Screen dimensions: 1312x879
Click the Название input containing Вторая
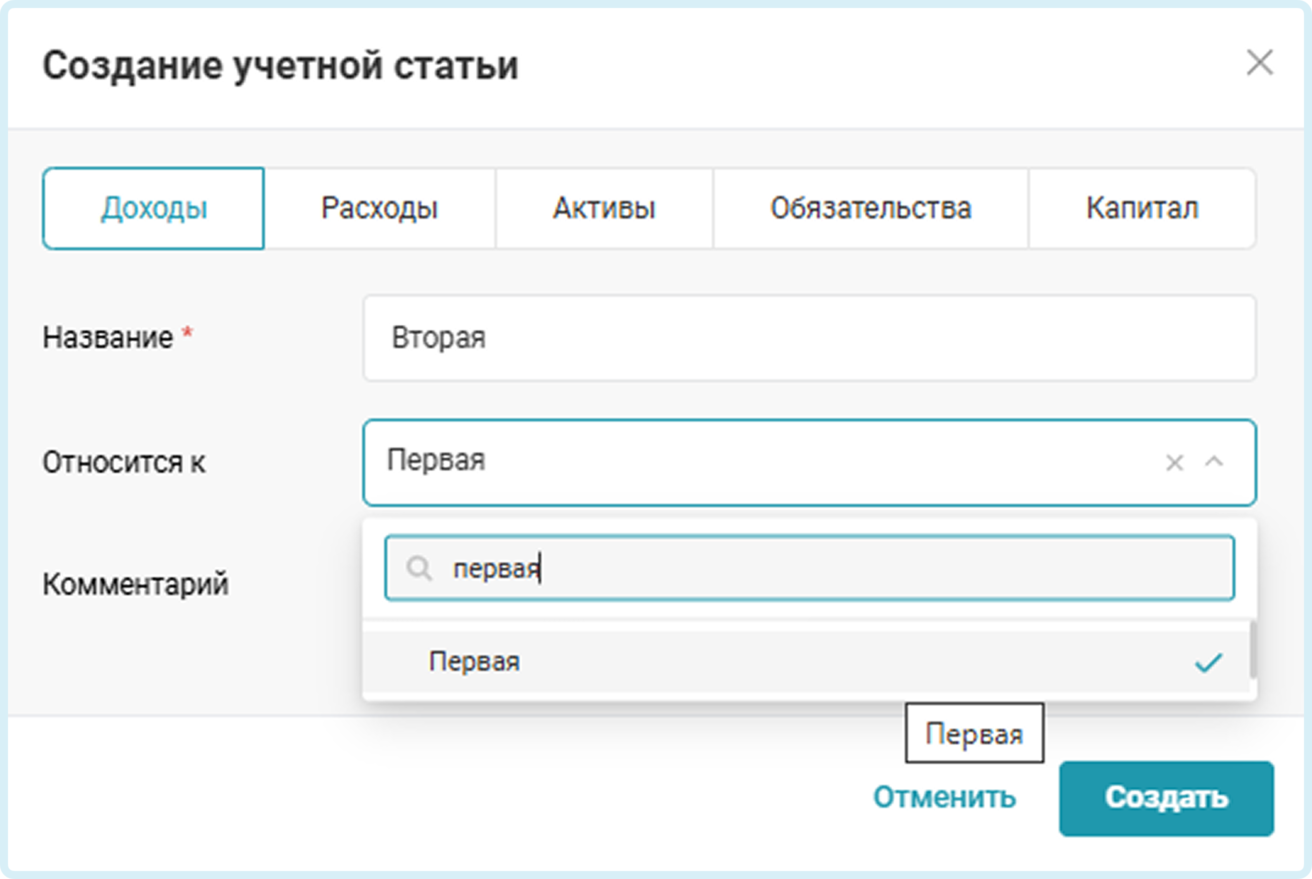[809, 338]
